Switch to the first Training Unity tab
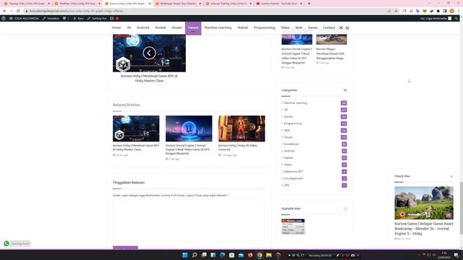The width and height of the screenshot is (463, 260). pyautogui.click(x=27, y=4)
